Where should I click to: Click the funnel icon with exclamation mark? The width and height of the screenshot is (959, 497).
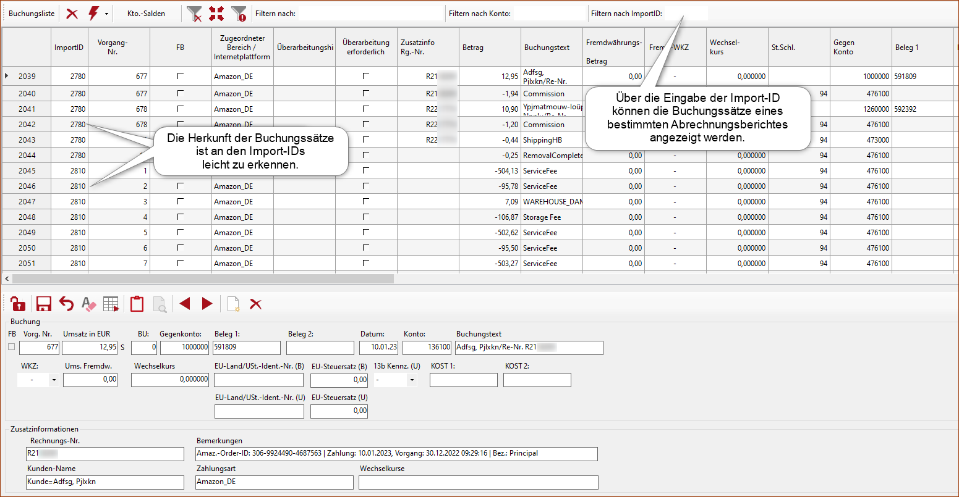coord(239,14)
